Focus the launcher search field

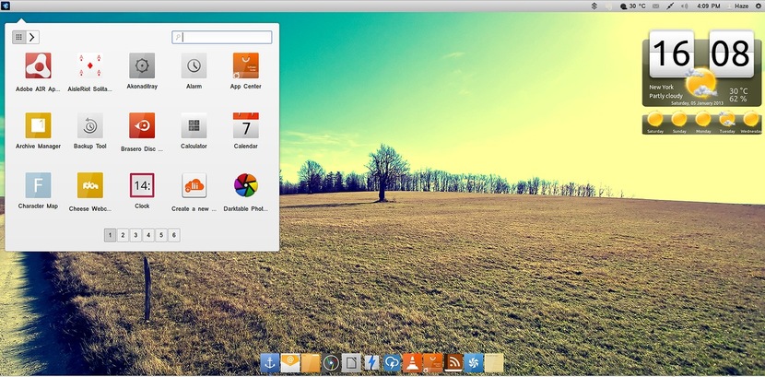223,38
